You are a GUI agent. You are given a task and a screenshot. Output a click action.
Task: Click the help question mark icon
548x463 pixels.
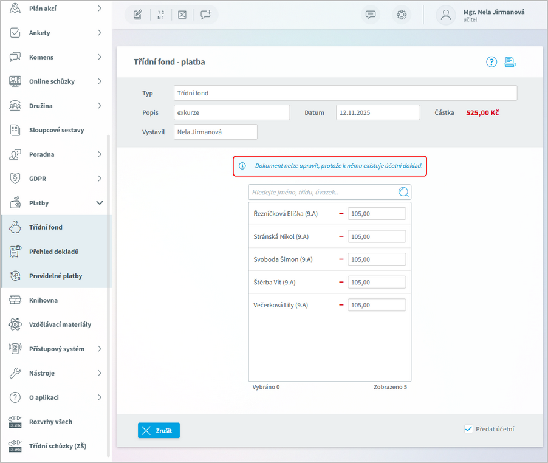(491, 62)
